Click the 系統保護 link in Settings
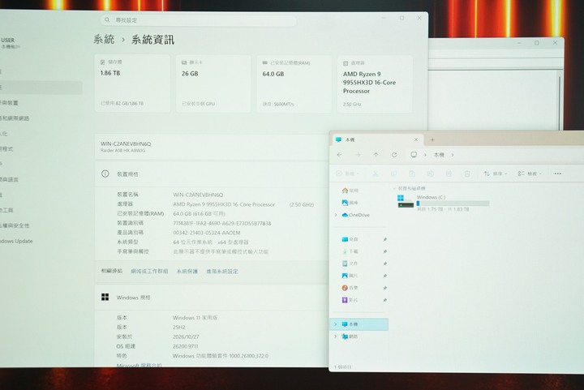 pyautogui.click(x=187, y=272)
